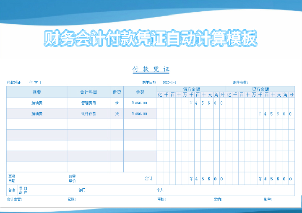Click the 摘要 column header
This screenshot has width=302, height=213.
click(x=37, y=92)
